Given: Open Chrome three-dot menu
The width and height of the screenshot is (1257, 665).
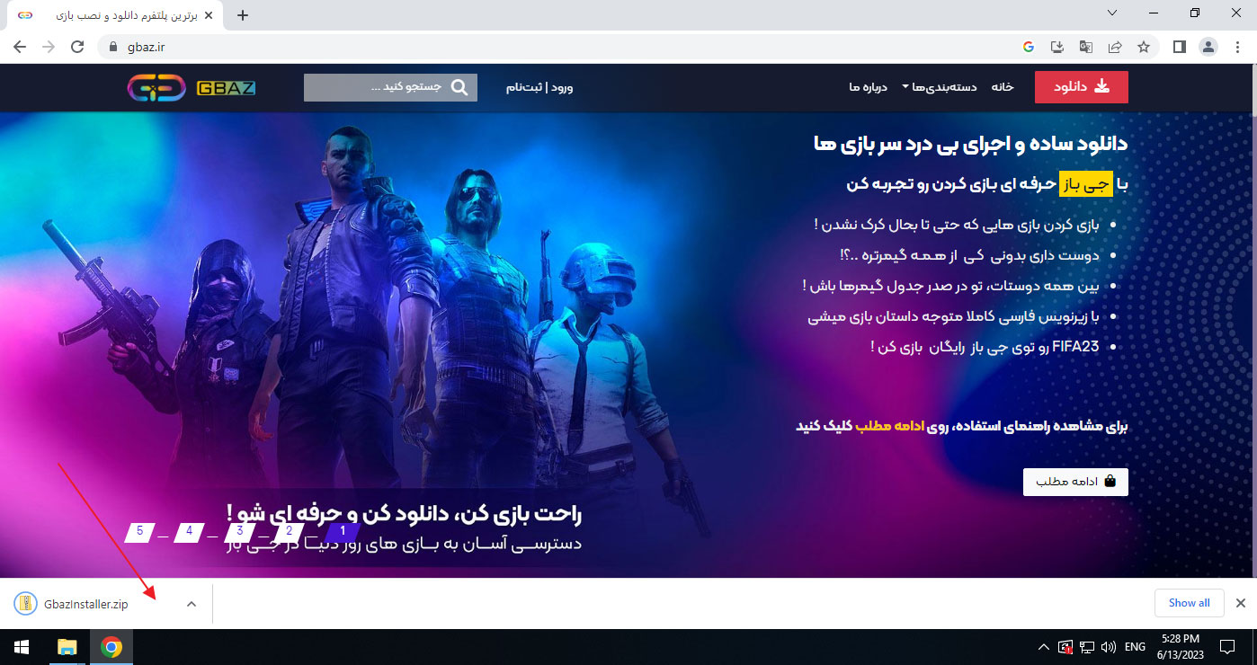Looking at the screenshot, I should coord(1238,47).
